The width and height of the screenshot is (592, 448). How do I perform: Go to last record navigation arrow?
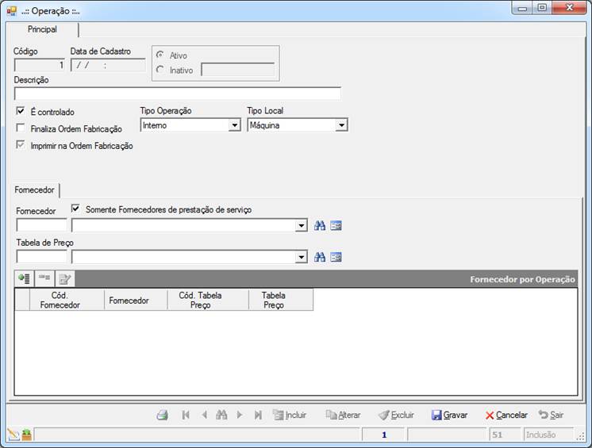[x=258, y=415]
